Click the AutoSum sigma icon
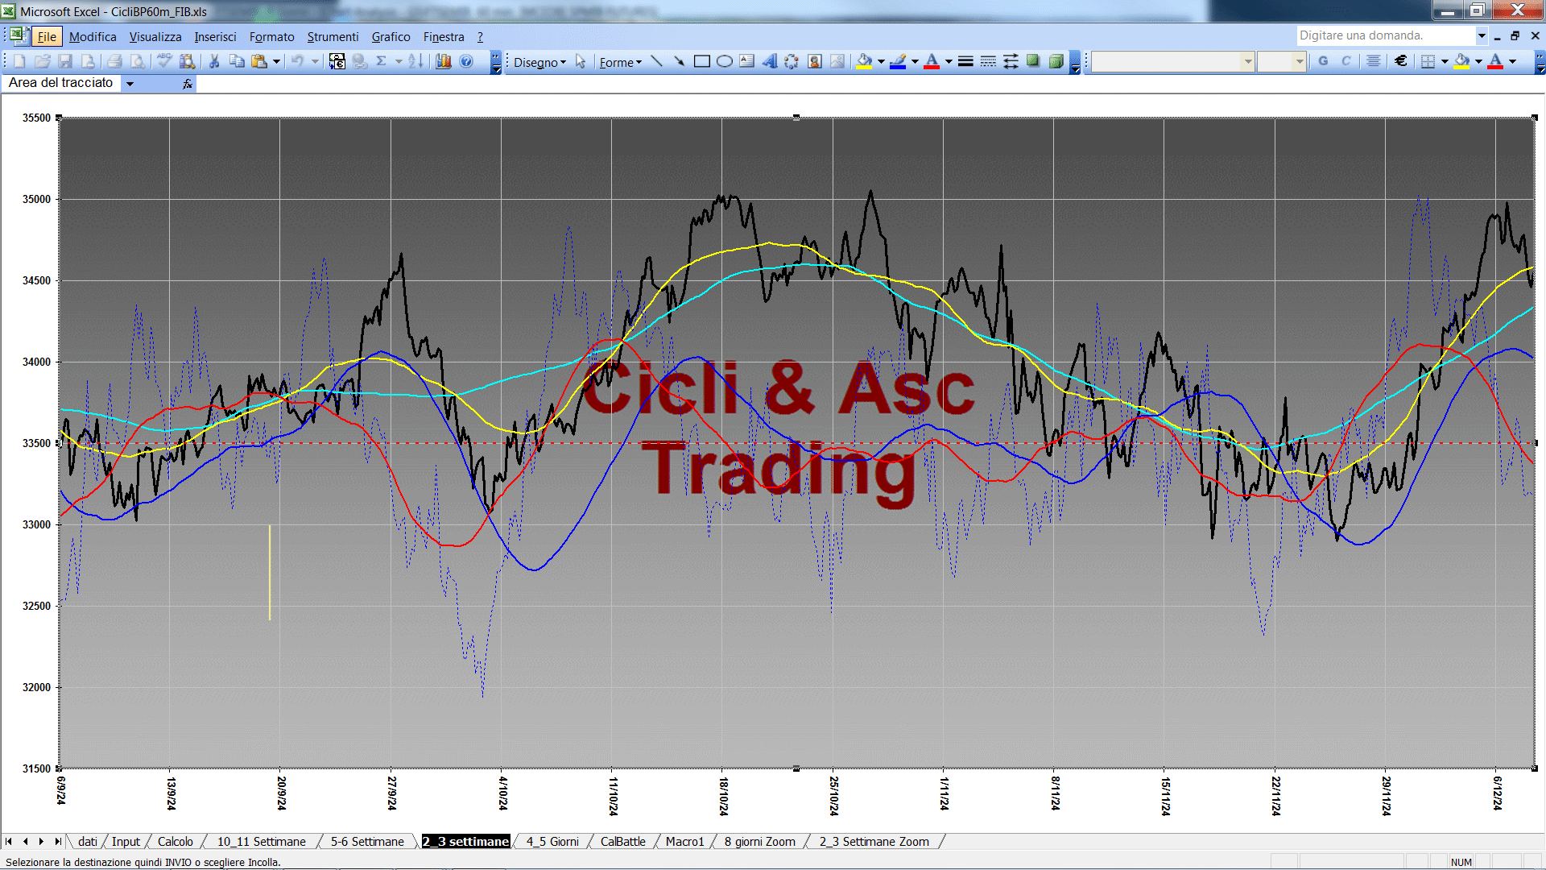The height and width of the screenshot is (870, 1546). pyautogui.click(x=382, y=61)
